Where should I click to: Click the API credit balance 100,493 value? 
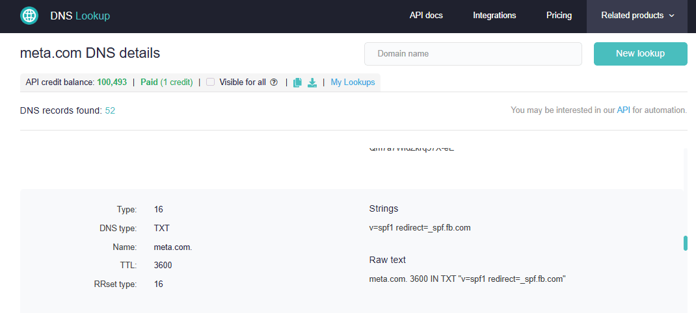[112, 82]
